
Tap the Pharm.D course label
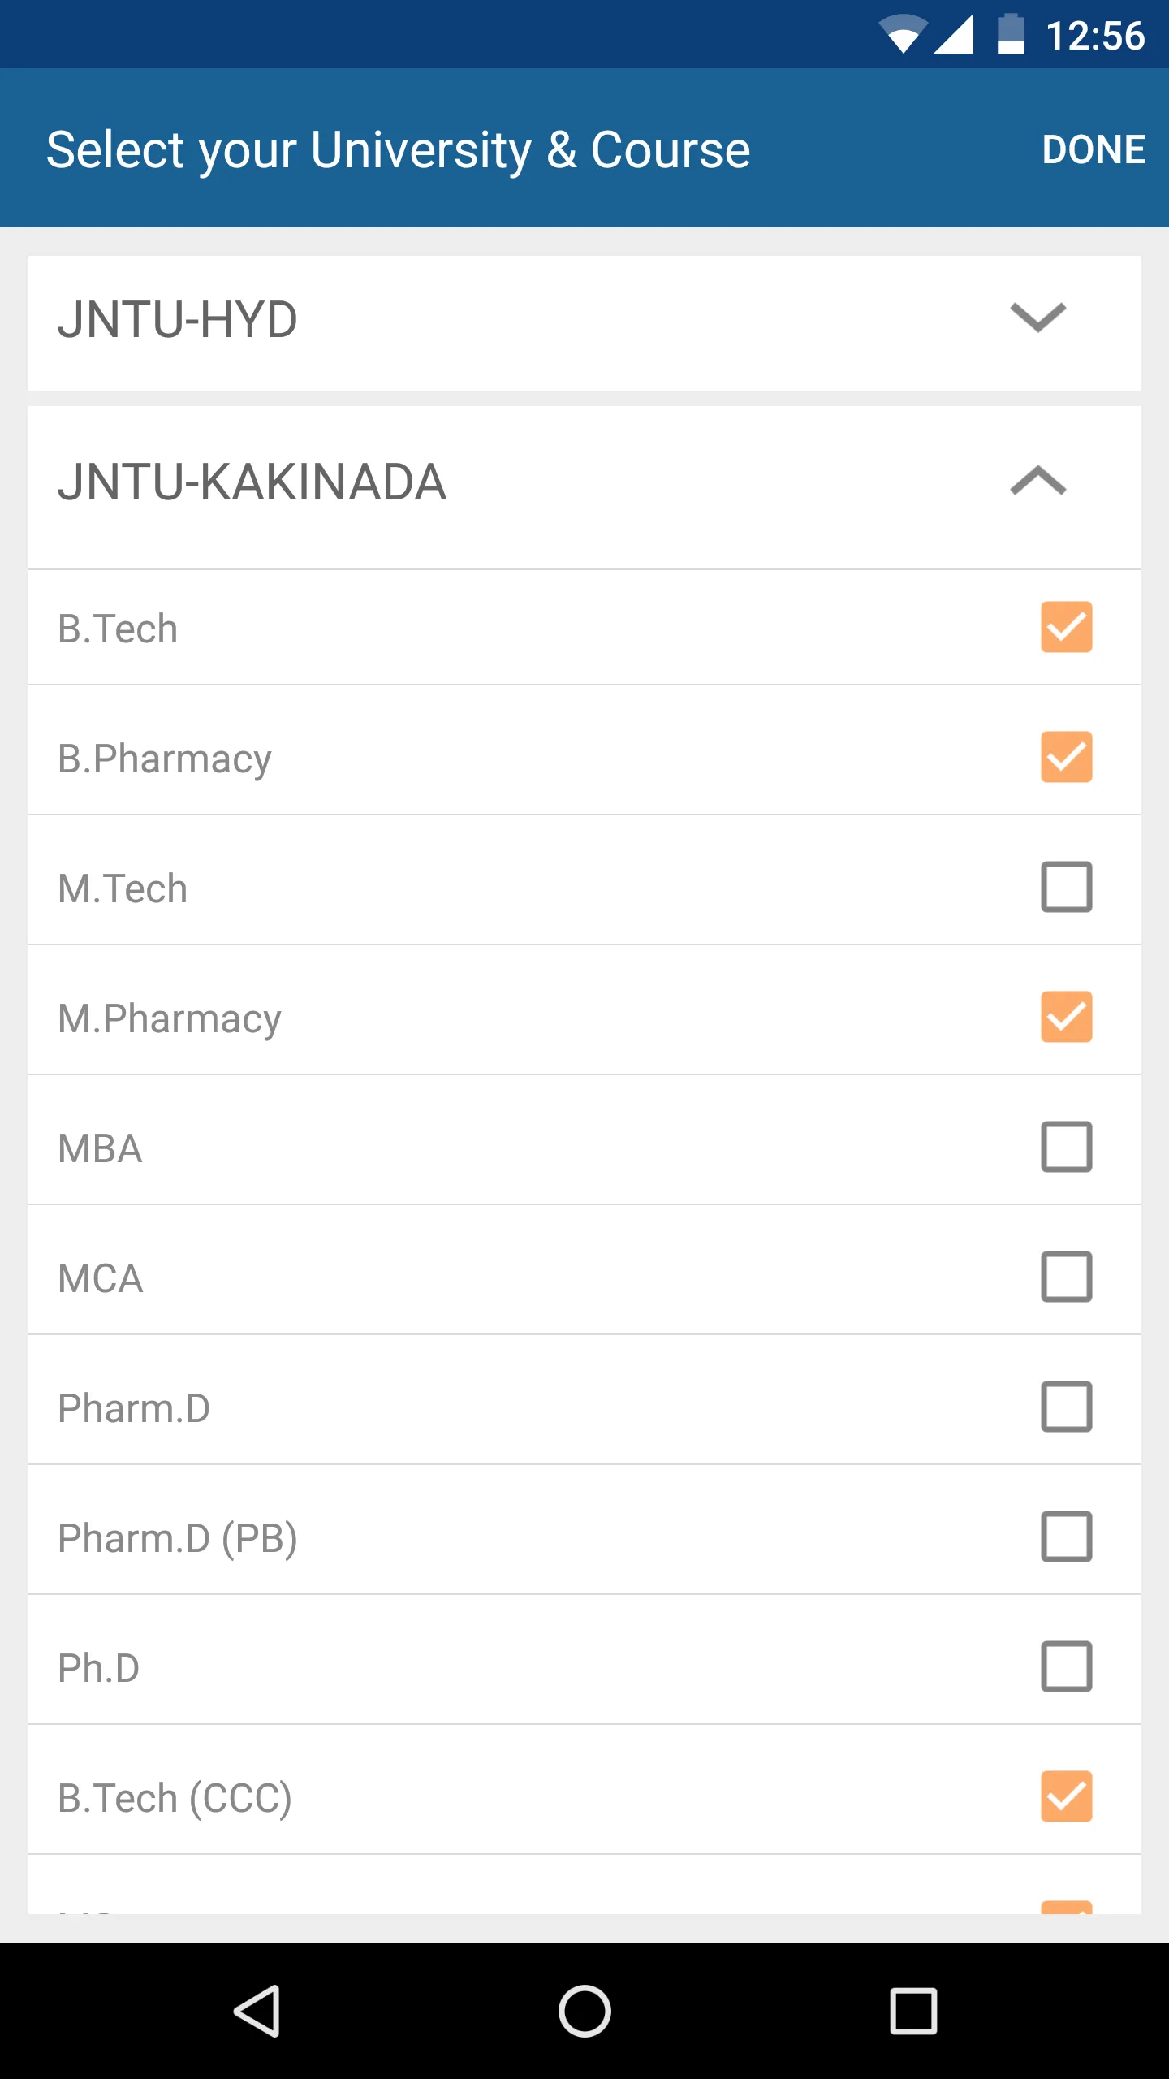[134, 1408]
